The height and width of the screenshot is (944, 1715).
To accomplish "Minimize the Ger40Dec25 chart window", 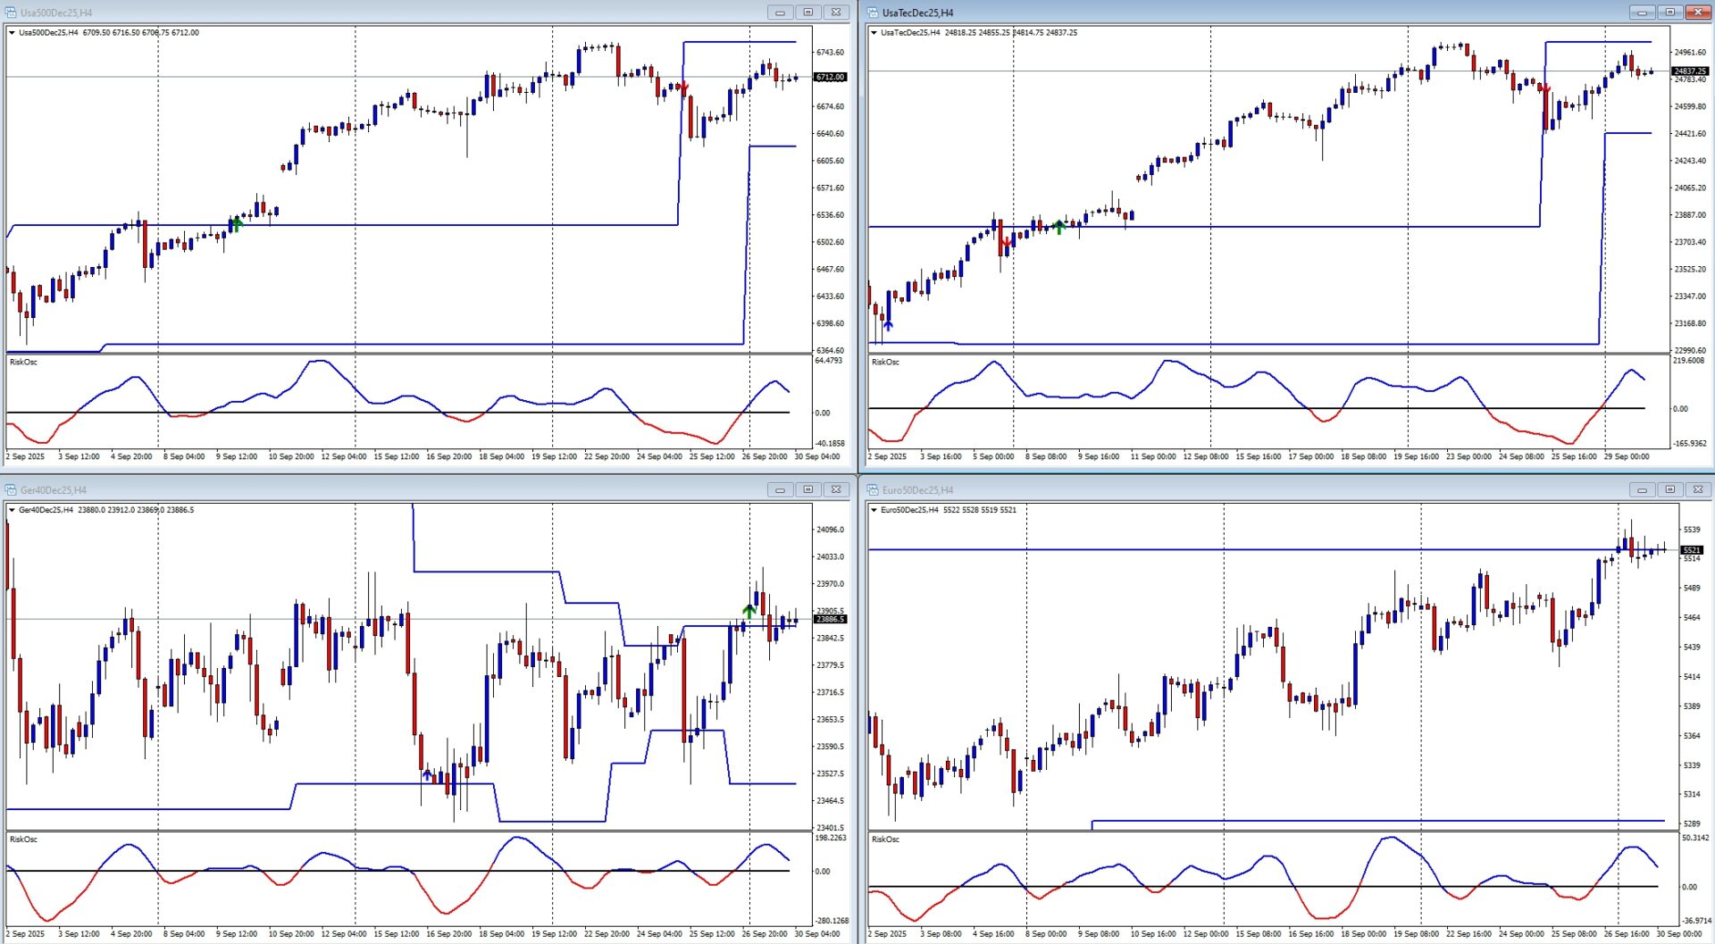I will tap(780, 489).
